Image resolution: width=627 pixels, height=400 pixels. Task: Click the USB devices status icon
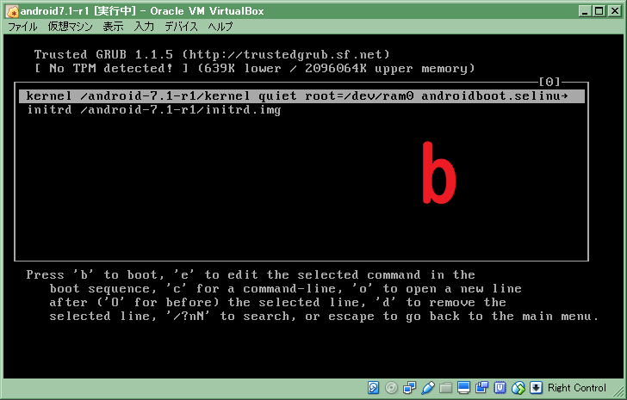click(x=427, y=388)
